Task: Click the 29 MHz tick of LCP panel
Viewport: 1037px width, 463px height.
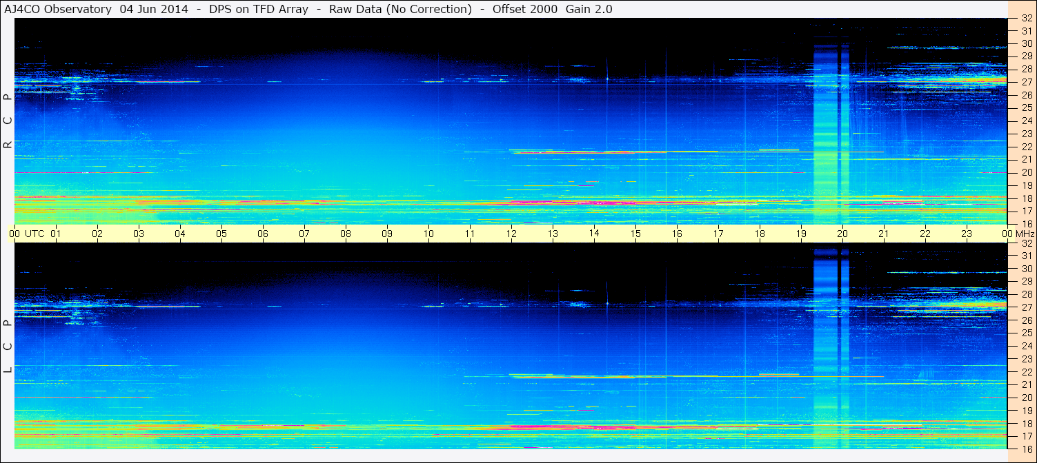Action: [1027, 282]
